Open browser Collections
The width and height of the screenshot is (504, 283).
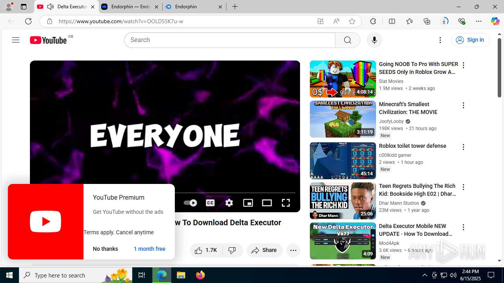click(x=427, y=21)
